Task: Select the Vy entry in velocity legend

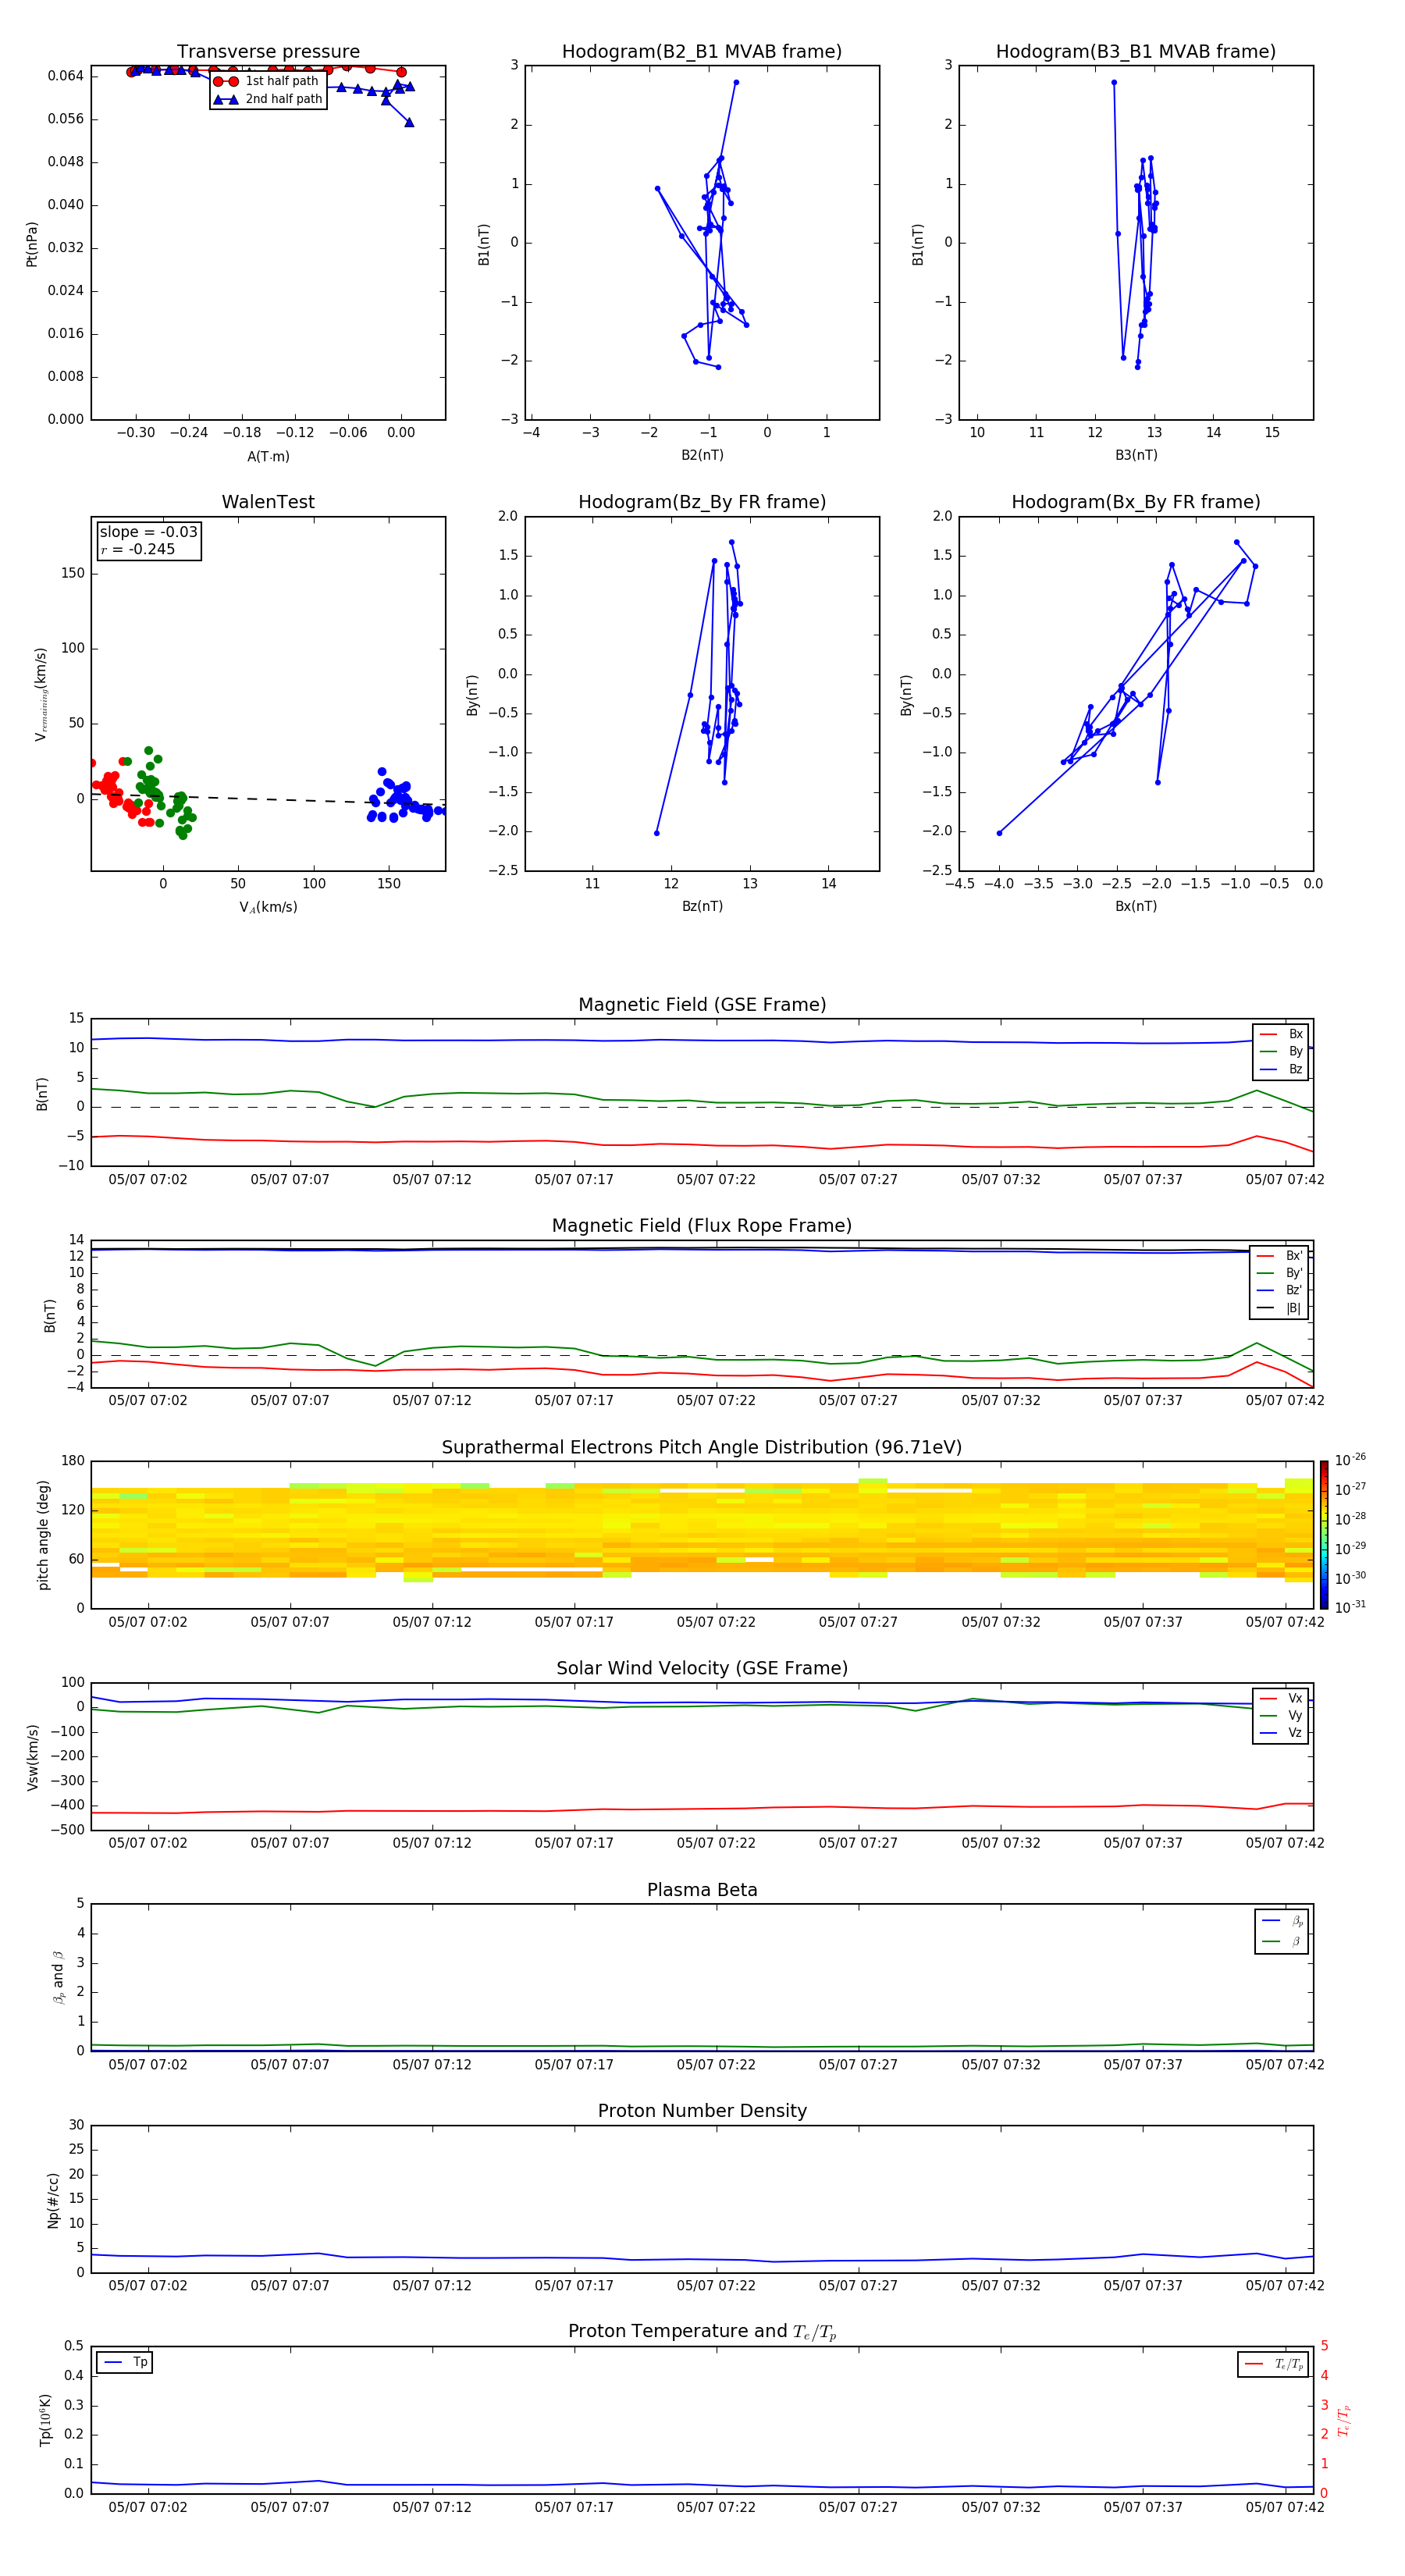Action: click(x=1281, y=1715)
